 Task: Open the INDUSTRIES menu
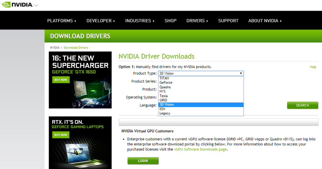140,21
